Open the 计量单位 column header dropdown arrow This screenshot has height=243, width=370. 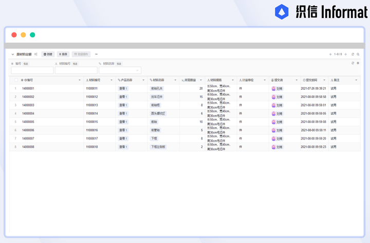click(x=265, y=80)
